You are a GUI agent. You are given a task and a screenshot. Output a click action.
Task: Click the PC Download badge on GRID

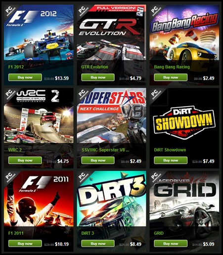(x=156, y=177)
